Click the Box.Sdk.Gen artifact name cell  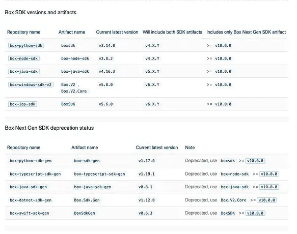tap(87, 200)
